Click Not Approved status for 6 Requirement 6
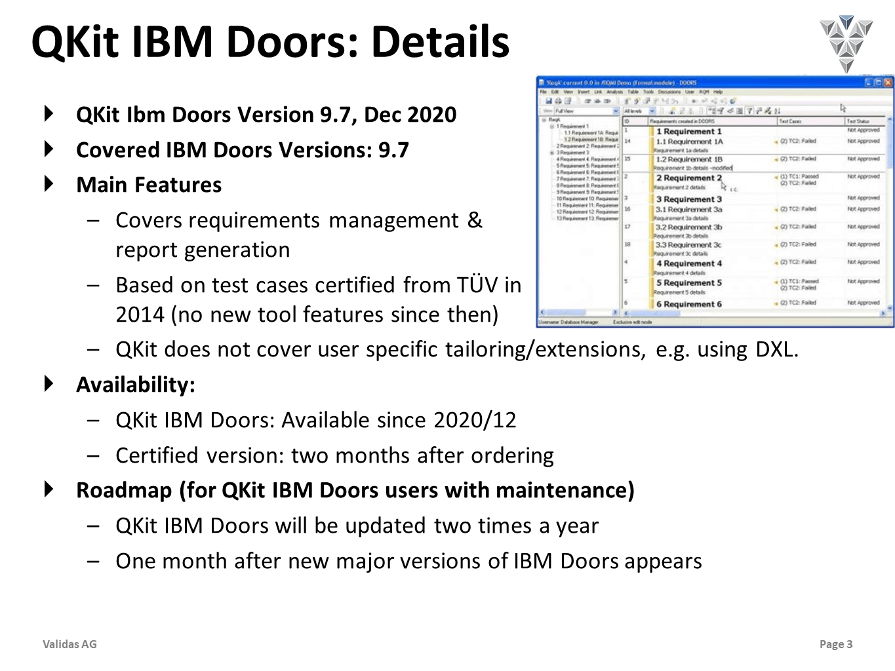The image size is (895, 671). [x=864, y=303]
